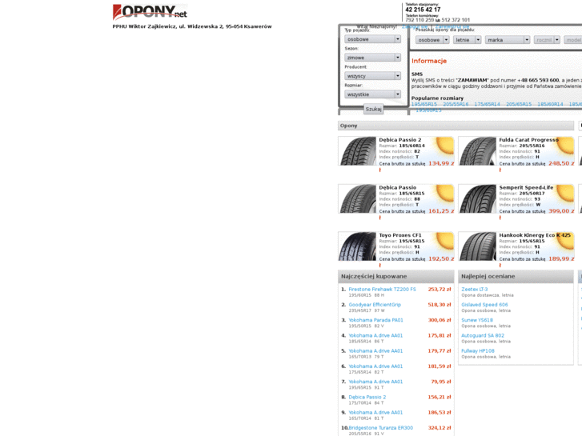Open Yokohama A.drive AA01 priced 79,95 zł
The height and width of the screenshot is (436, 582).
pos(375,382)
